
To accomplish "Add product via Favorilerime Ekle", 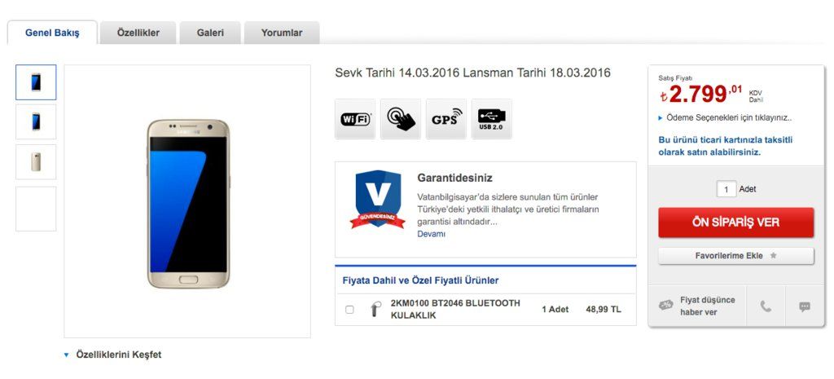I will coord(735,256).
